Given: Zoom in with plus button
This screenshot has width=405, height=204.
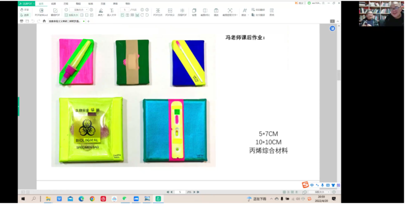Looking at the screenshot, I should (x=91, y=10).
